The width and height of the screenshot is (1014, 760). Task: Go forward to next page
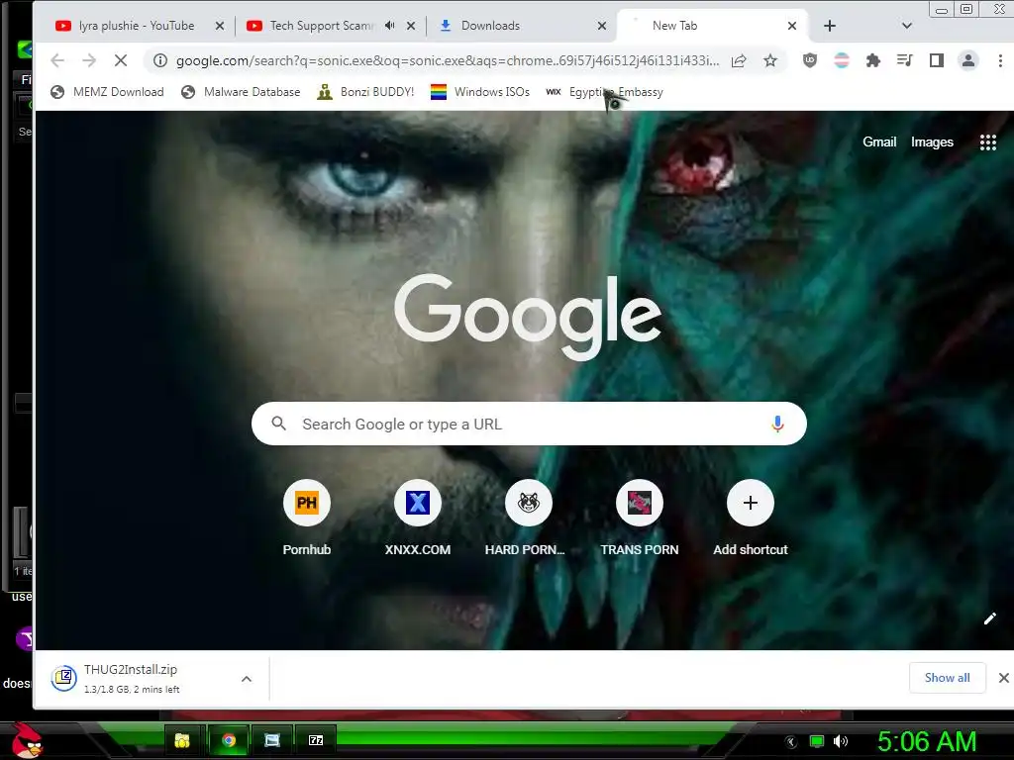pos(89,60)
